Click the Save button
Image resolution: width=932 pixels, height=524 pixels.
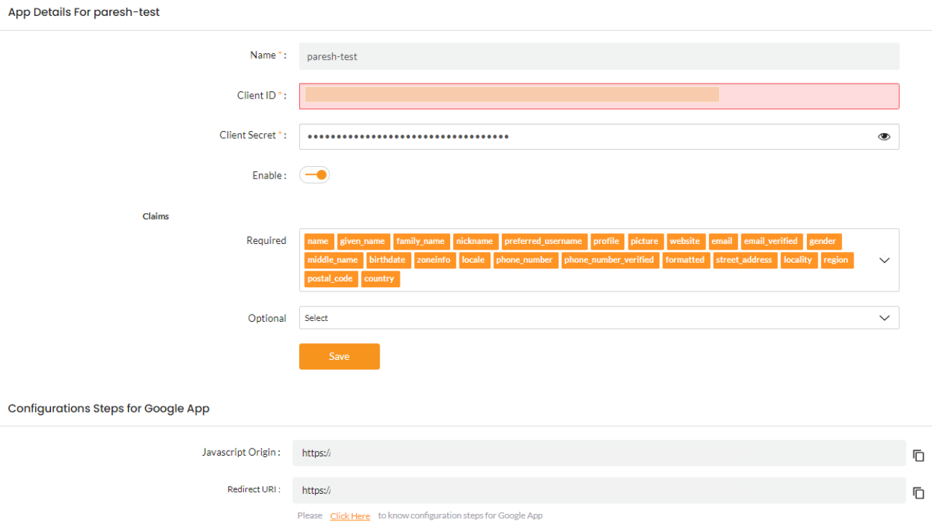coord(339,356)
